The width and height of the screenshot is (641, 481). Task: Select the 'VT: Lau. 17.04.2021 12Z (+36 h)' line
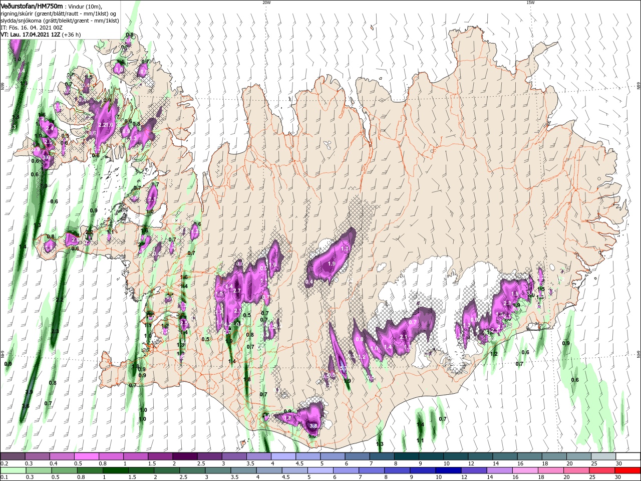pos(41,35)
